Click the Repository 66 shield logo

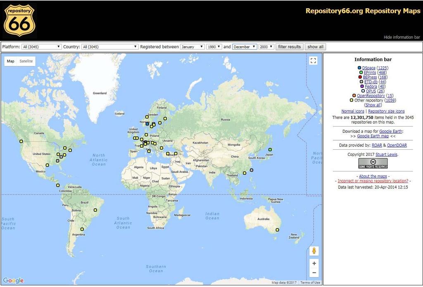click(x=19, y=21)
